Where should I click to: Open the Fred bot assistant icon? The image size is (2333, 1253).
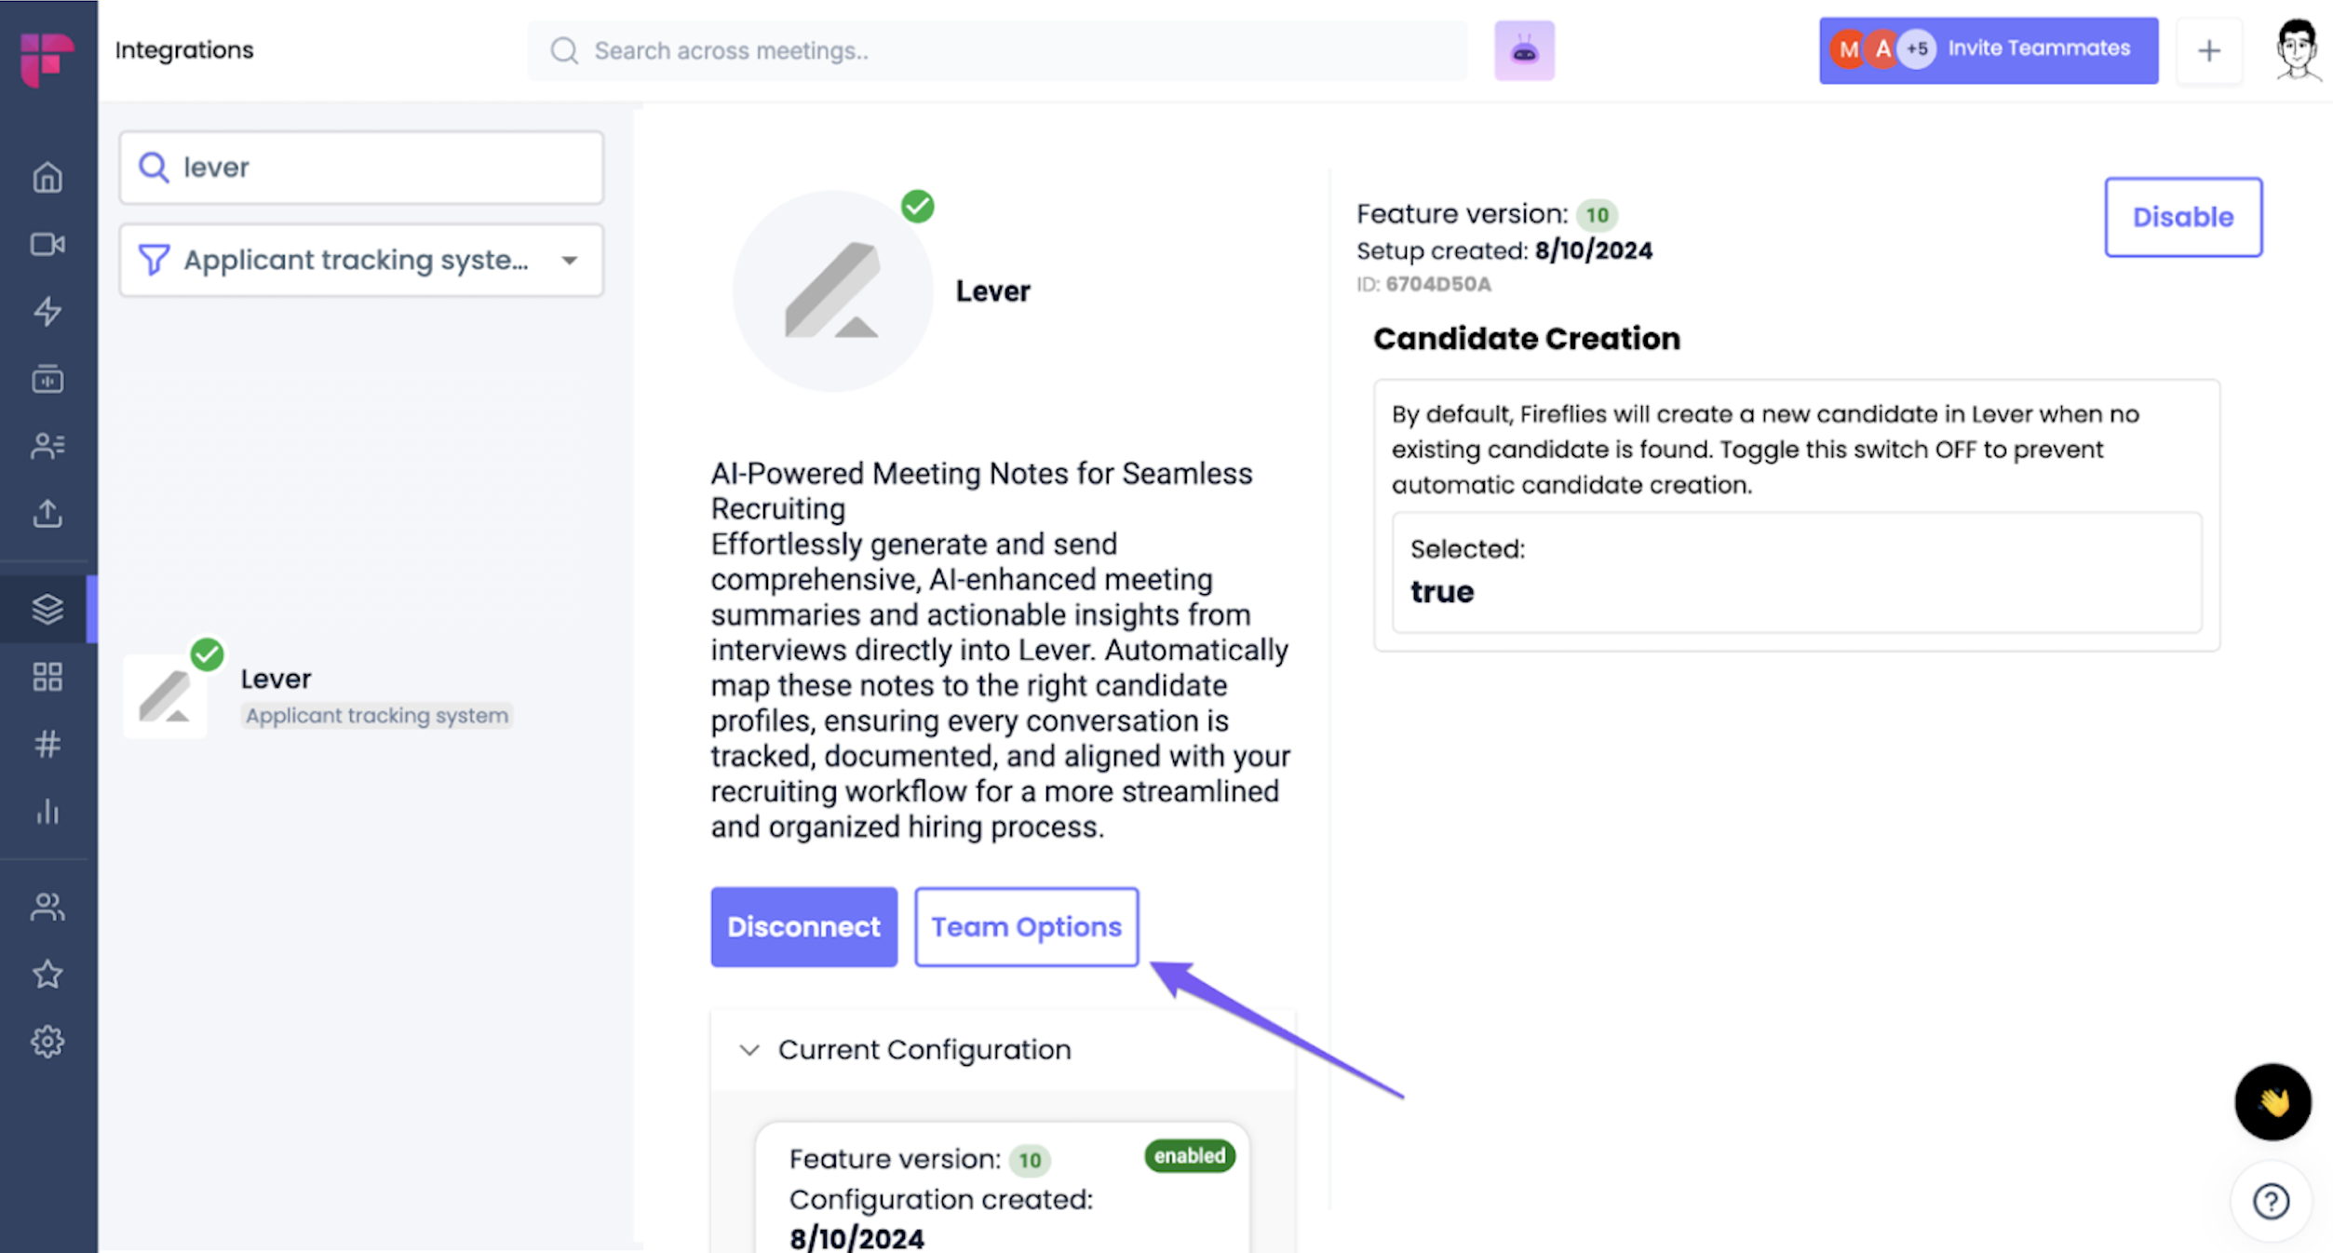1524,50
